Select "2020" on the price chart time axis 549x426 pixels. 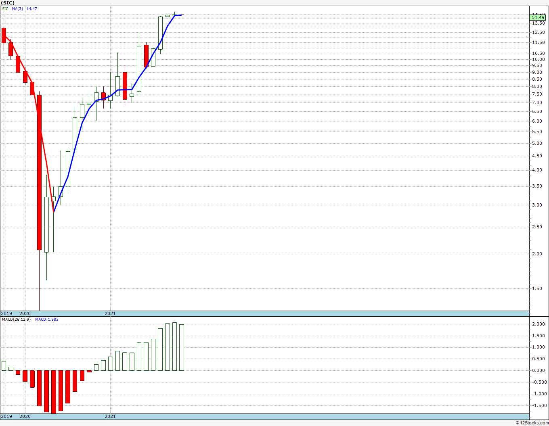[25, 313]
